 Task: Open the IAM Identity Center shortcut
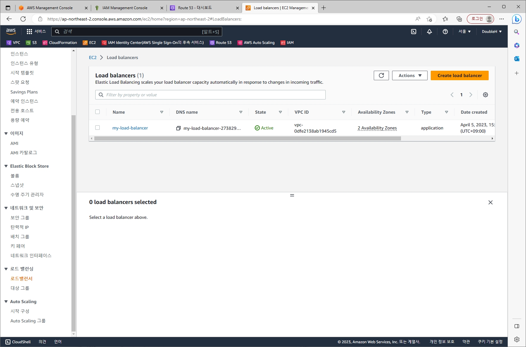pos(153,43)
